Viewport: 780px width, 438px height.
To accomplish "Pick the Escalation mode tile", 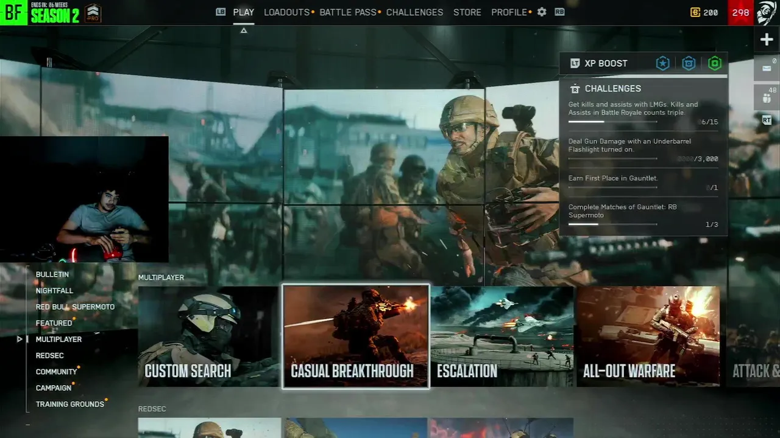I will (502, 336).
